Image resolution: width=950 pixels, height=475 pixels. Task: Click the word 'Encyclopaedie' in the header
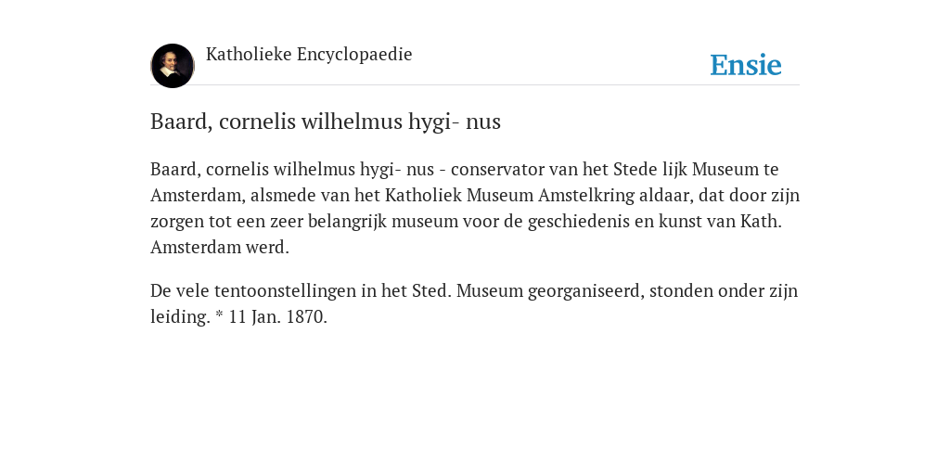354,55
